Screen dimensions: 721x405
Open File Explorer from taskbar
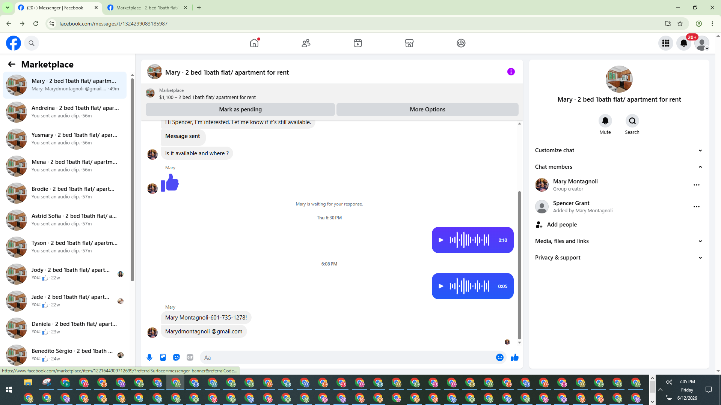28,382
